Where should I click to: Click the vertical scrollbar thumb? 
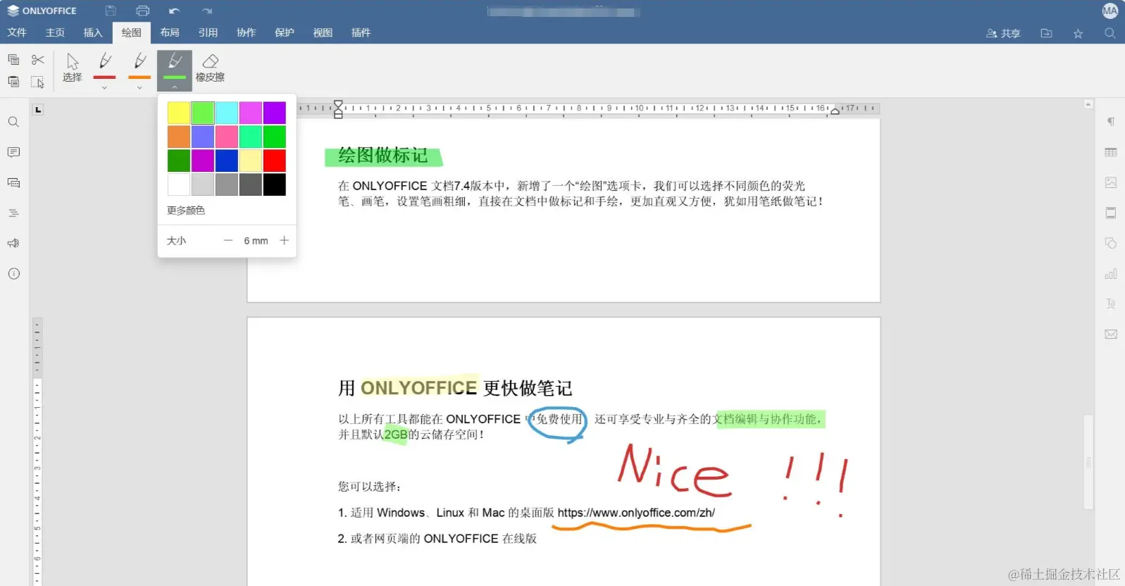(1088, 461)
